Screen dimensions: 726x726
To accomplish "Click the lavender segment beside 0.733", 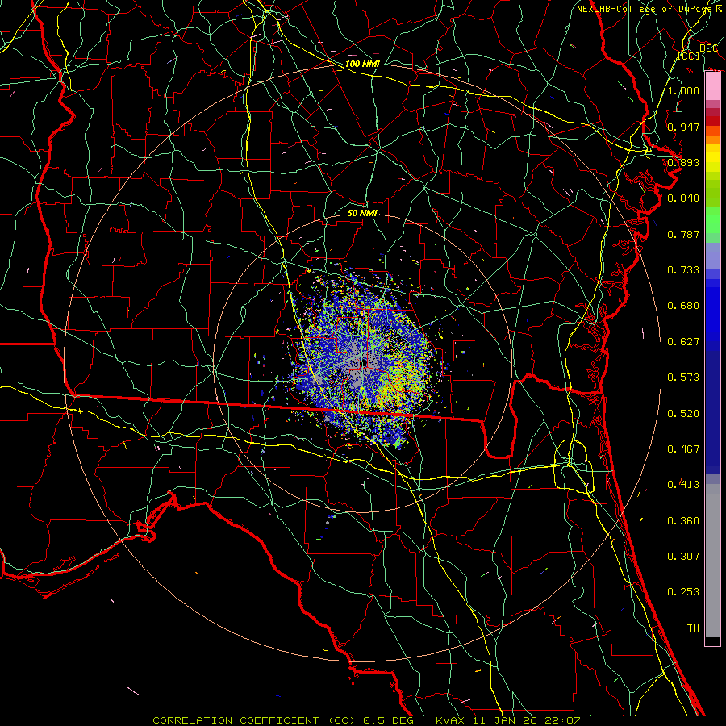I will [712, 257].
